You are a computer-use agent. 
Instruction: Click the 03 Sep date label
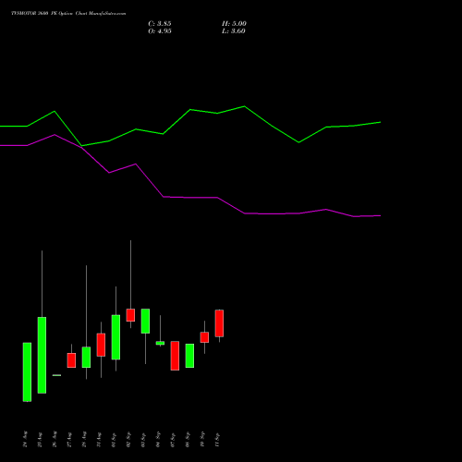(x=143, y=439)
